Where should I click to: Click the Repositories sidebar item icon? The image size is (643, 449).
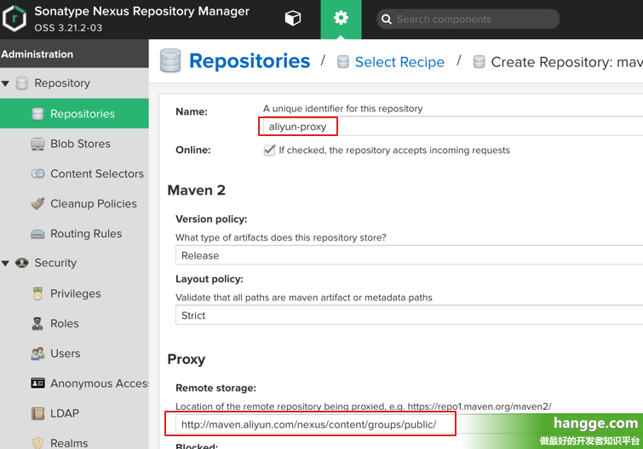pyautogui.click(x=37, y=114)
